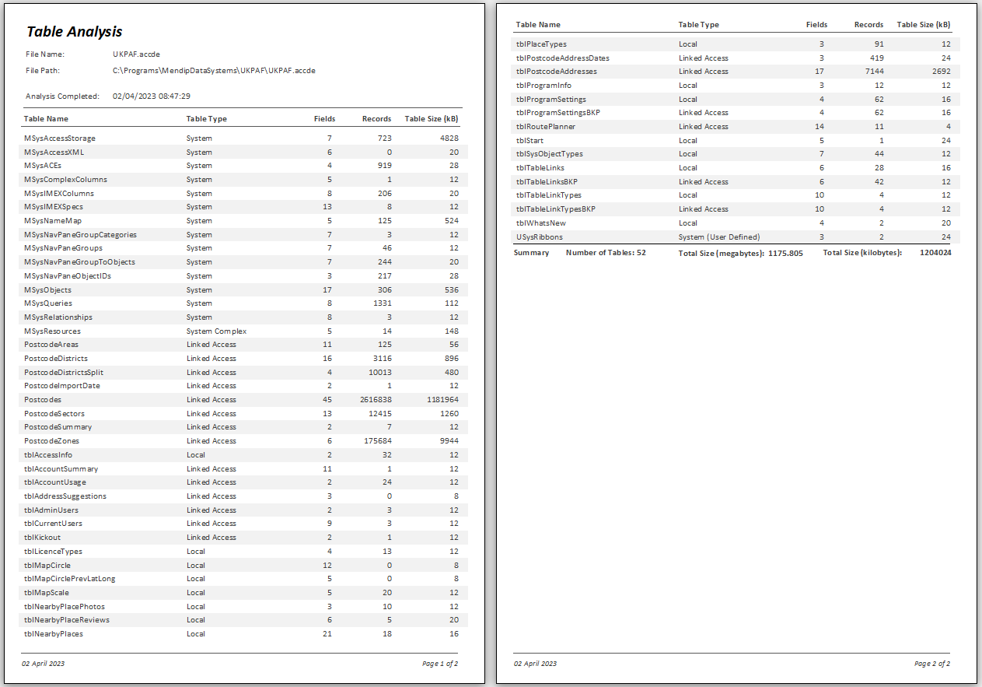Click total megabytes value 1175.805
982x687 pixels.
(x=785, y=254)
